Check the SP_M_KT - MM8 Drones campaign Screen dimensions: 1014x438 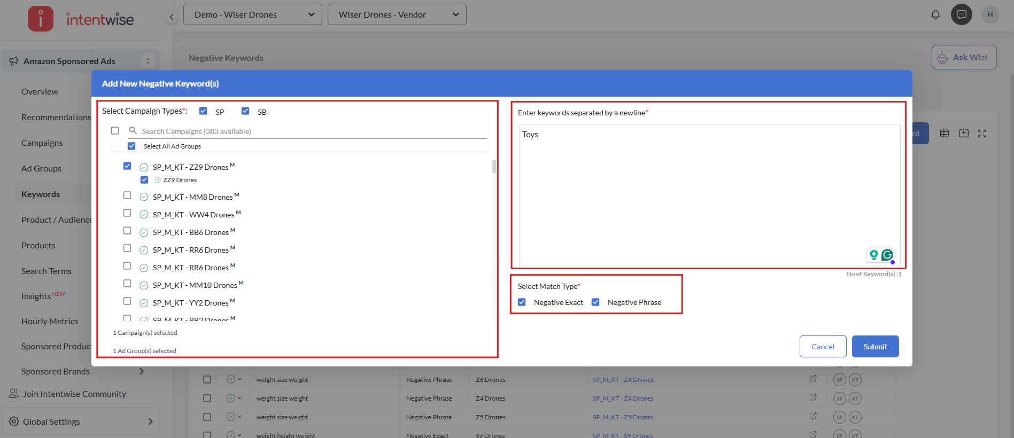pyautogui.click(x=127, y=195)
